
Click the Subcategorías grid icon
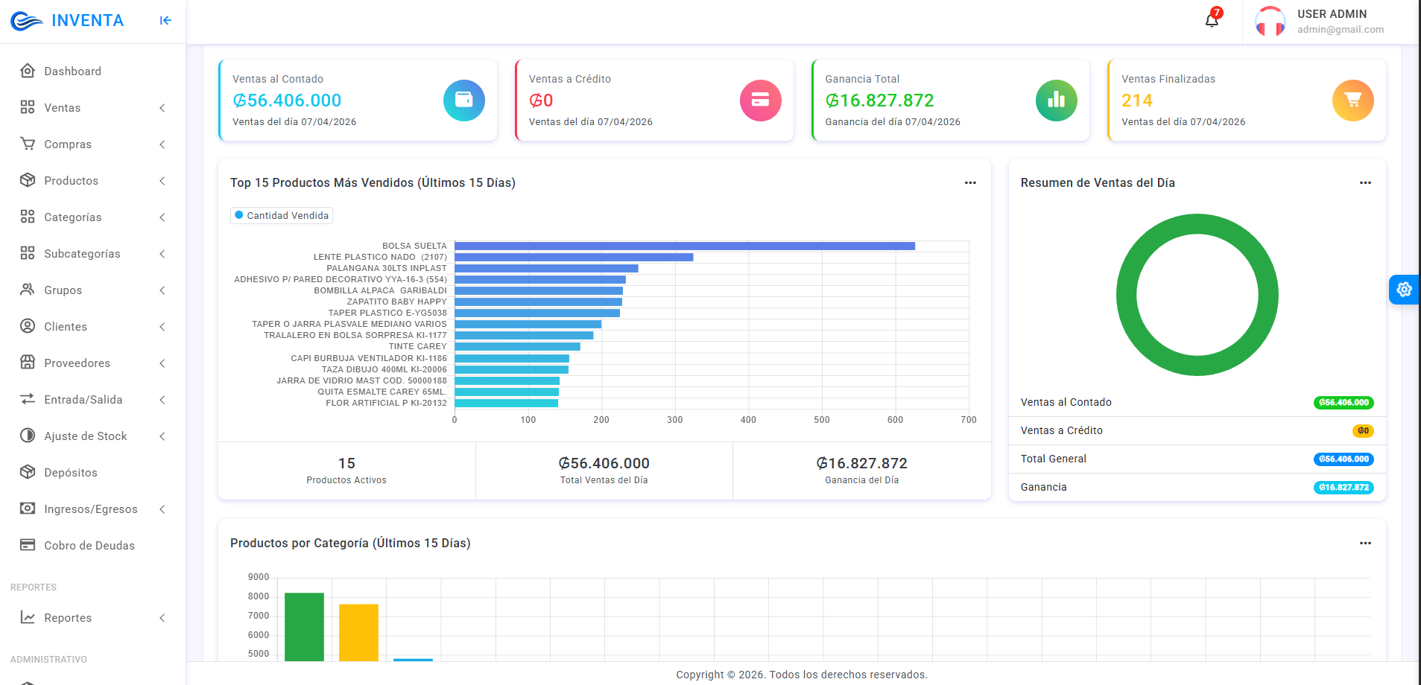tap(28, 253)
